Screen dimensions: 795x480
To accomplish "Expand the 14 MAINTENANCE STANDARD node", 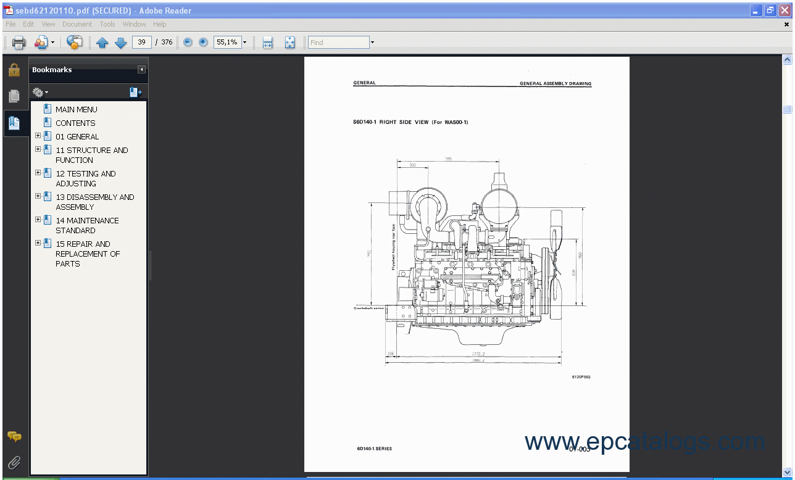I will tap(38, 220).
